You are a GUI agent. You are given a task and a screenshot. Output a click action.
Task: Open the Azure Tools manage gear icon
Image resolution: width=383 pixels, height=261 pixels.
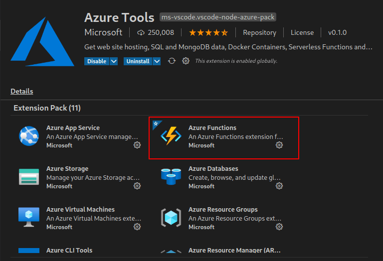coord(186,61)
